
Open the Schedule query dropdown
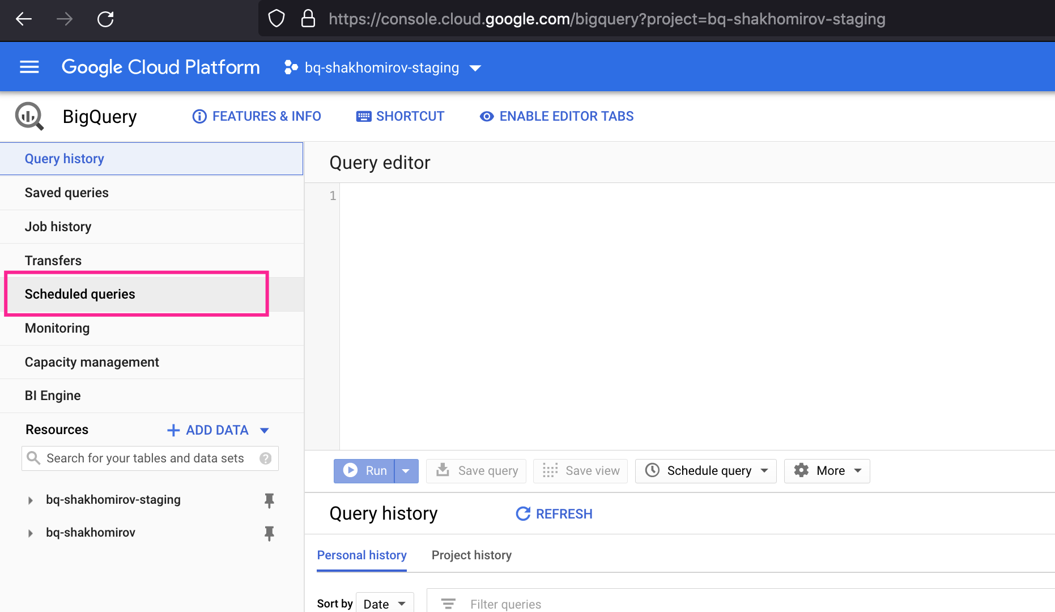[705, 470]
